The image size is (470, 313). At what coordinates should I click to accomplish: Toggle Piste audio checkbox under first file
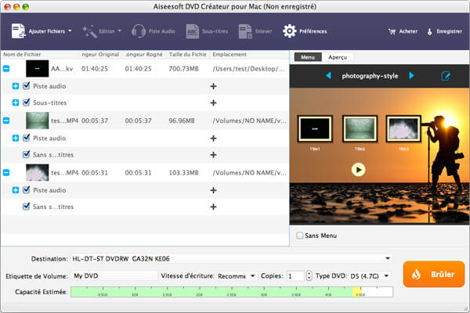click(27, 85)
